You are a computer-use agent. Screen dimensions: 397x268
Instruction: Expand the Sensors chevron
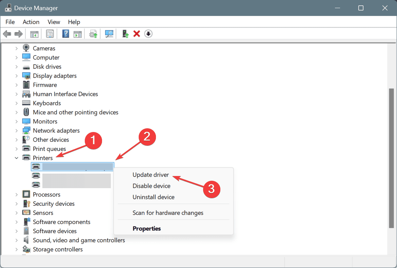17,213
